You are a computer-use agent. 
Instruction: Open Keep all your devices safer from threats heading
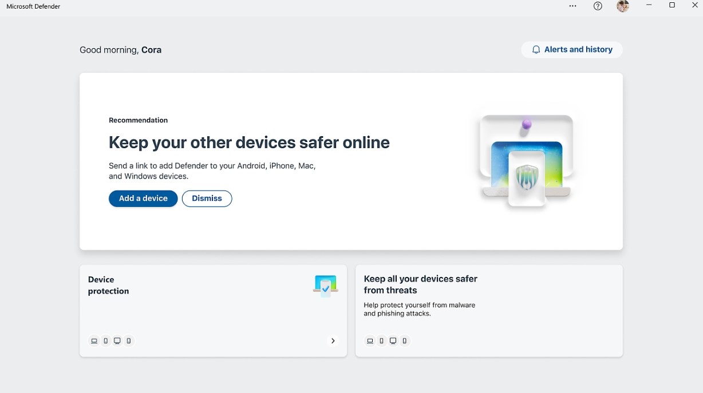pyautogui.click(x=420, y=284)
